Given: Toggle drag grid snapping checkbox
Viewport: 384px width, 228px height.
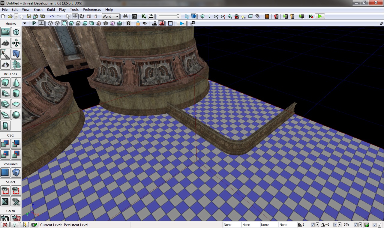Looking at the screenshot, I should (x=313, y=225).
